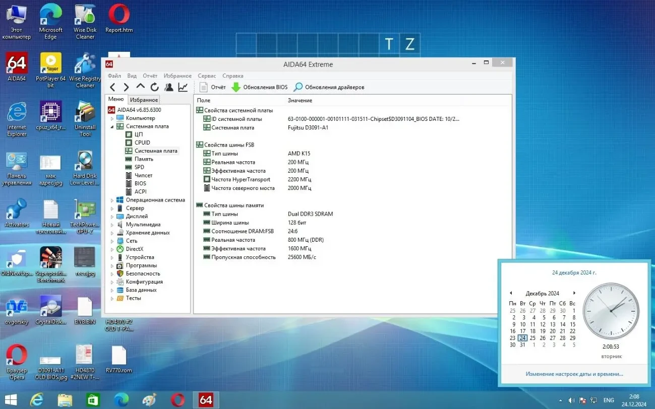Refresh the page using the circular arrow icon

pos(155,87)
